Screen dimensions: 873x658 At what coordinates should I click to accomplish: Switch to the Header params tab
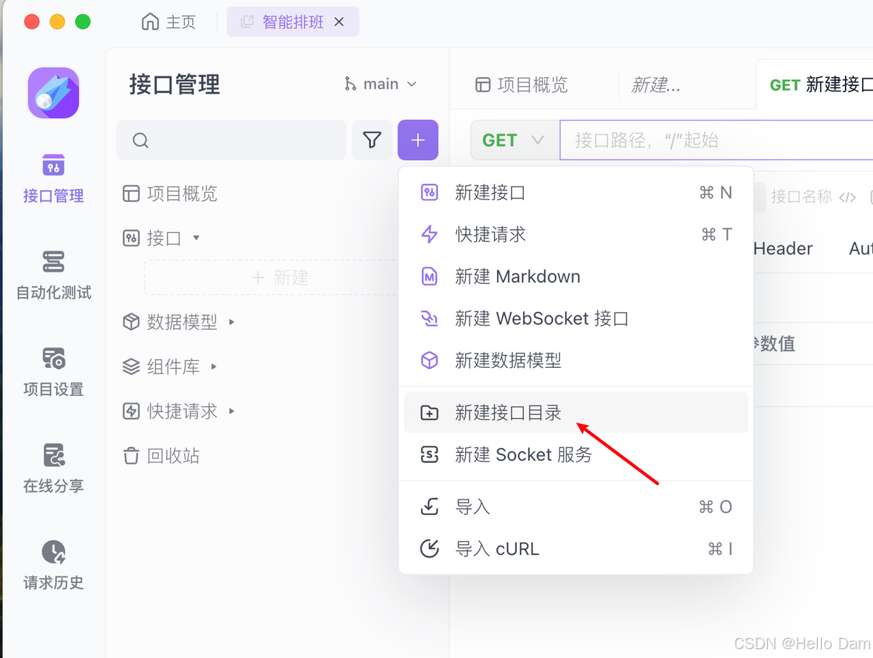(783, 249)
